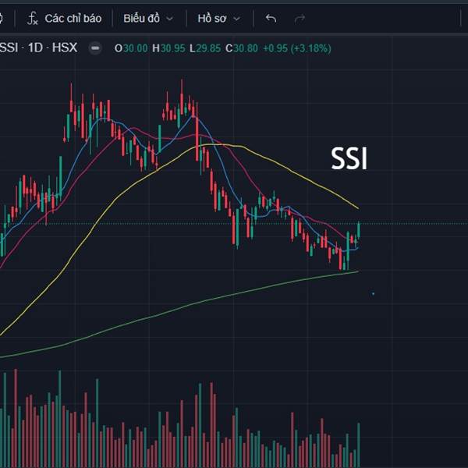This screenshot has width=468, height=468.
Task: Select the close price value C30.80
Action: [240, 48]
